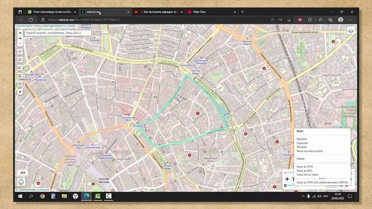
Task: Open the collections icon
Action: [x=330, y=20]
